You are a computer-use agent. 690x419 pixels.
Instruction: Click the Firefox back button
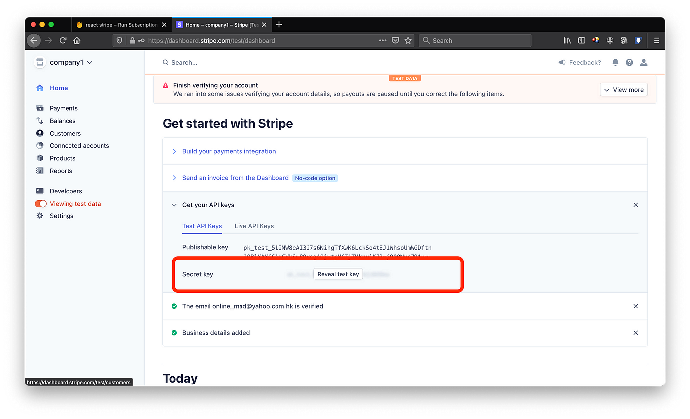point(34,40)
